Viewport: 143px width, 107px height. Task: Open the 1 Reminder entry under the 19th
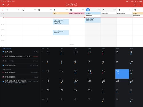click(x=138, y=15)
